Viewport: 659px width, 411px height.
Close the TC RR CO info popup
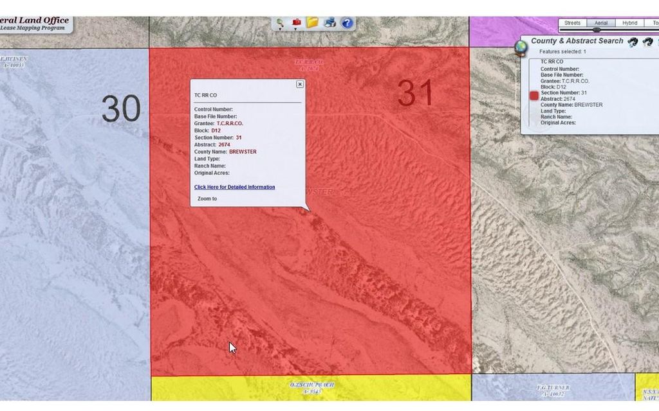pyautogui.click(x=300, y=84)
